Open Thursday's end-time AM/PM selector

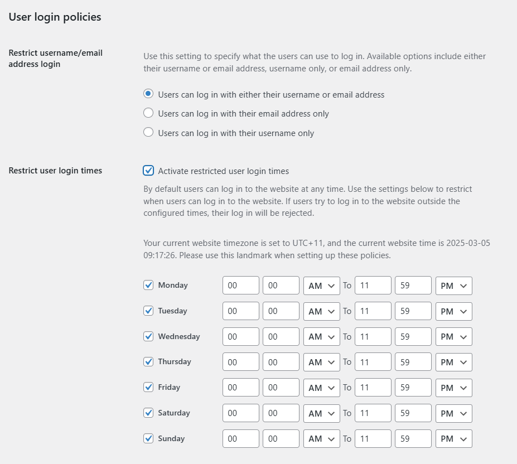[x=453, y=362]
